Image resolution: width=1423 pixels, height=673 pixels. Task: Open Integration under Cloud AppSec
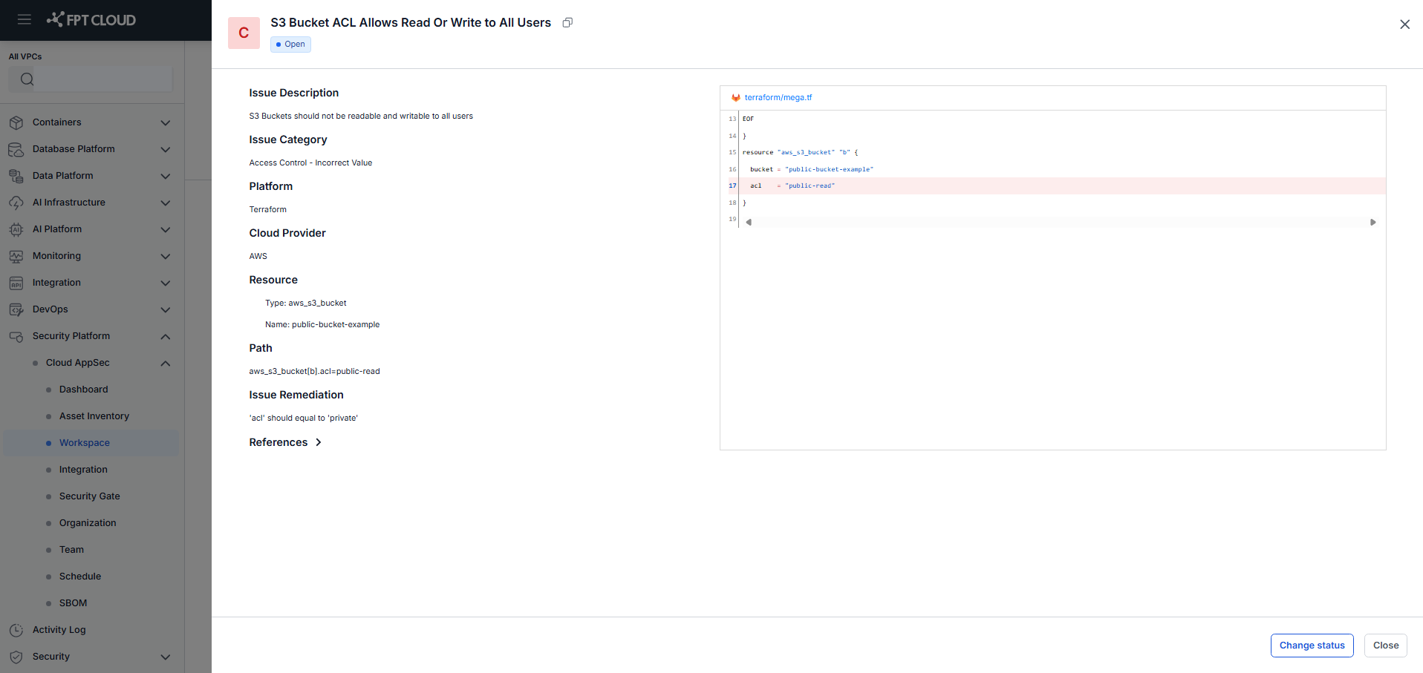tap(83, 470)
